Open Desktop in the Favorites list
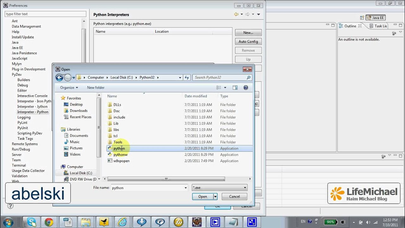 click(x=76, y=104)
